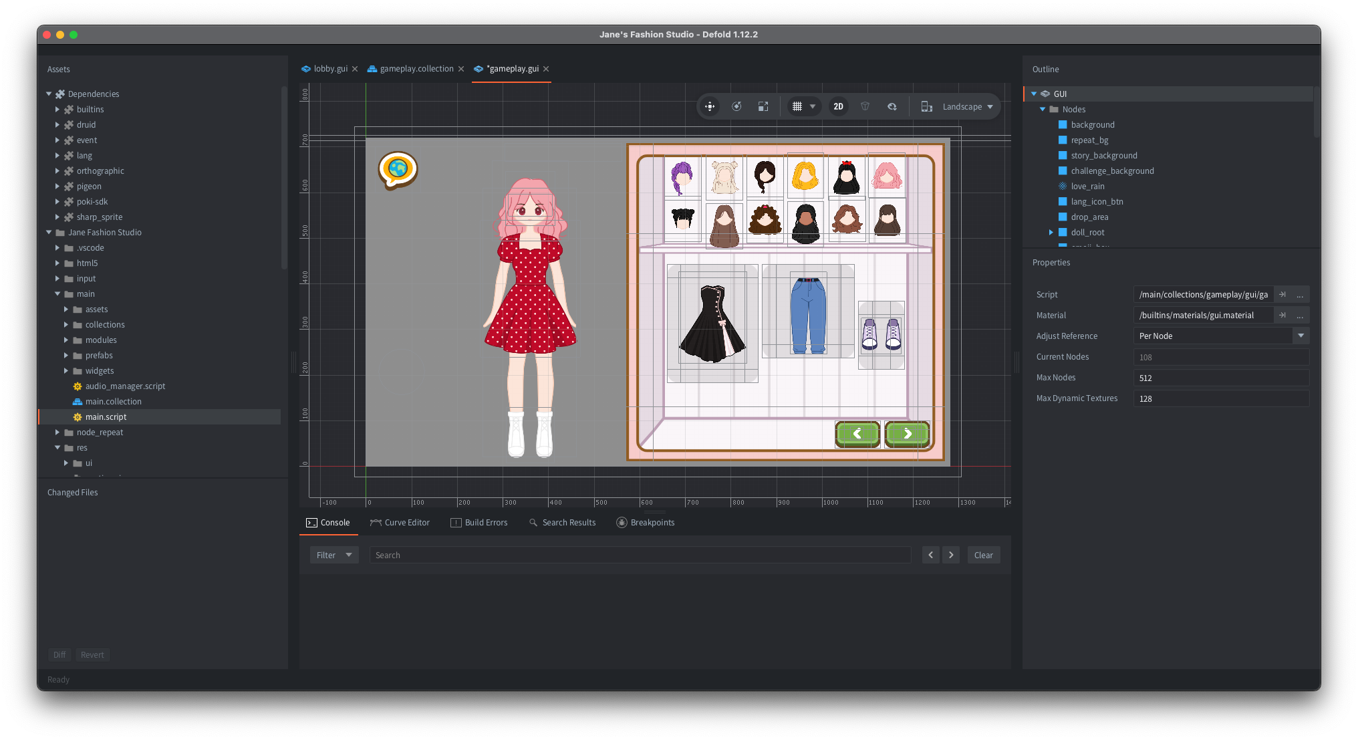The image size is (1358, 740).
Task: Select the Rotate tool in the scene toolbar
Action: click(736, 106)
